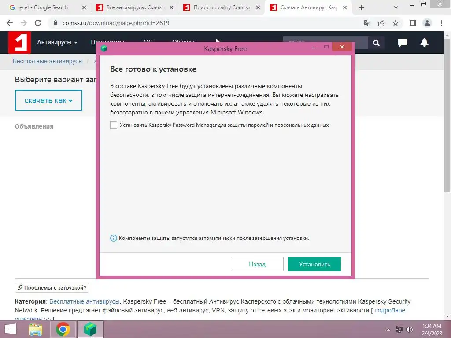
Task: Open the notifications bell icon
Action: 424,43
